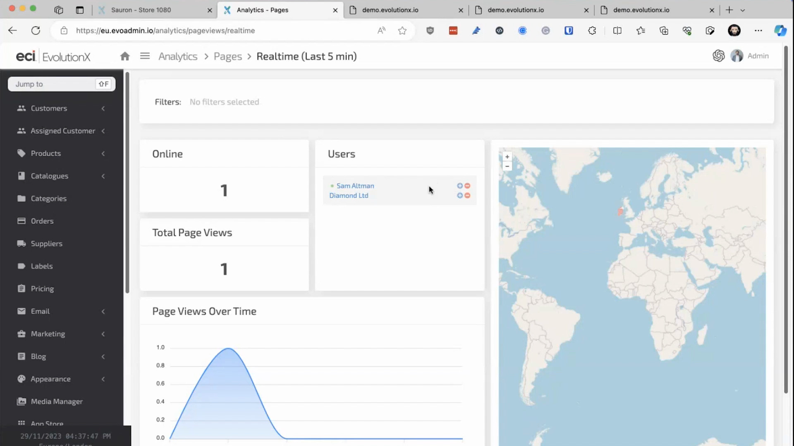794x446 pixels.
Task: Exclude Sam Altman with red minus icon
Action: (467, 186)
